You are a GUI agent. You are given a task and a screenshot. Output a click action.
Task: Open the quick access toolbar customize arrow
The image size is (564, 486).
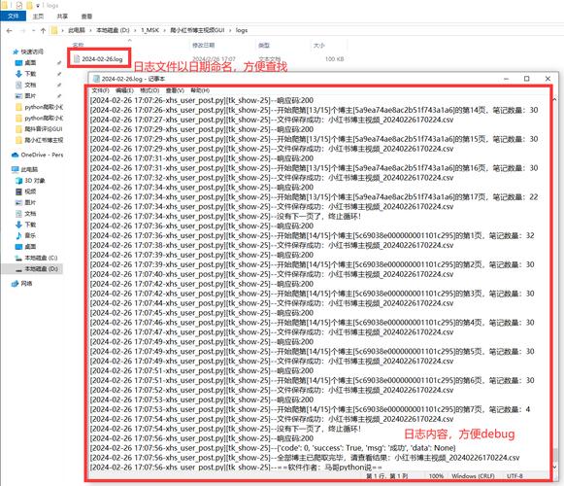pos(38,6)
